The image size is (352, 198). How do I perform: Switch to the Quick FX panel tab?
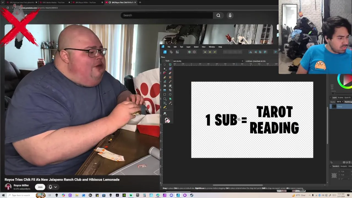[347, 98]
